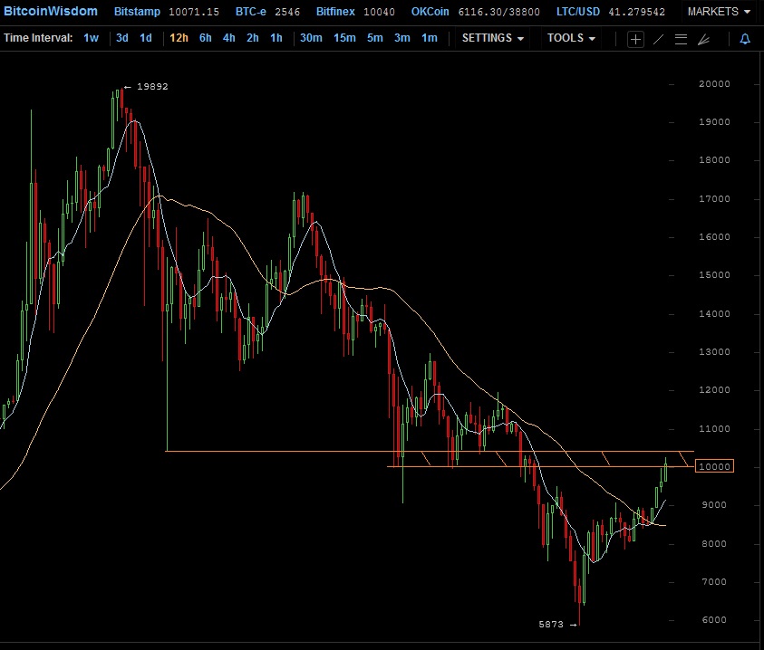Screen dimensions: 764x650
Task: Expand the MARKETS dropdown
Action: 719,12
